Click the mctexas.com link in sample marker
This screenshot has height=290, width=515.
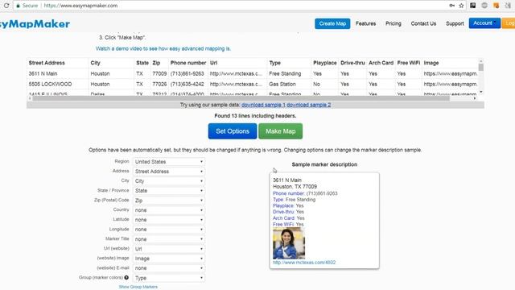(x=304, y=263)
